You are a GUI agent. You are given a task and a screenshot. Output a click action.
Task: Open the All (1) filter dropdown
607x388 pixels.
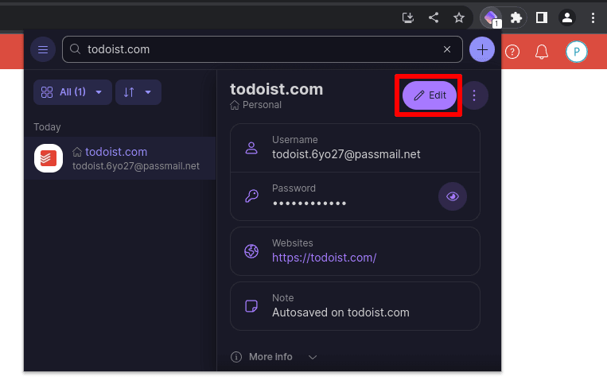coord(72,92)
